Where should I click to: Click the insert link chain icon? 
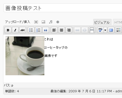(77, 30)
